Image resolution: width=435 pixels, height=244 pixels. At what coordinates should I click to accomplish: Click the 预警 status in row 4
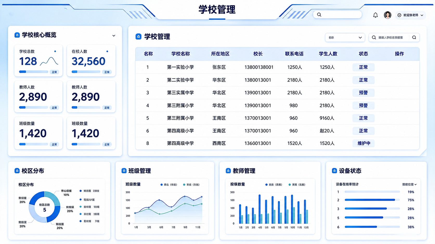(363, 106)
